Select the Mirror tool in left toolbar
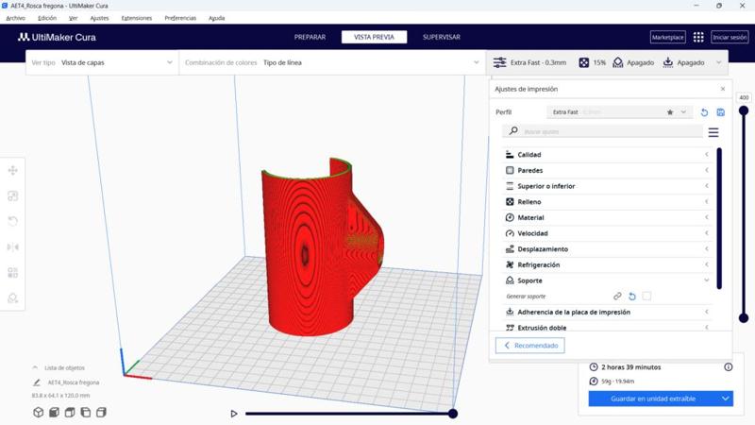 (13, 246)
